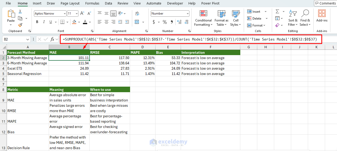Increase font size with the larger A icon

tap(82, 14)
